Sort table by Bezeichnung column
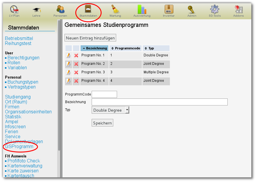256x182 pixels. (94, 48)
